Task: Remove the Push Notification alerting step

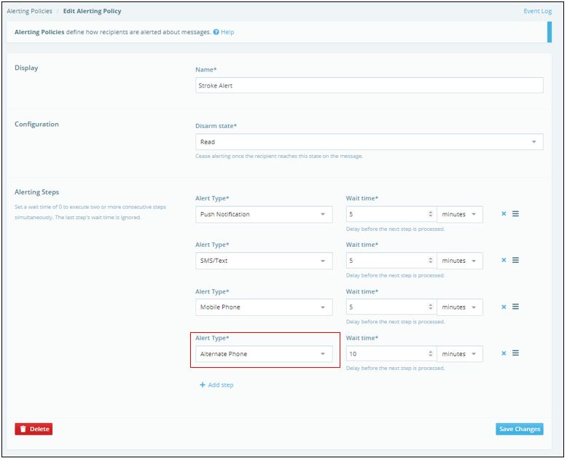Action: [x=503, y=214]
